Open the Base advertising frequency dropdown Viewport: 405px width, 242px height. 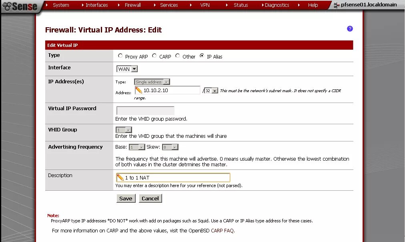point(137,147)
